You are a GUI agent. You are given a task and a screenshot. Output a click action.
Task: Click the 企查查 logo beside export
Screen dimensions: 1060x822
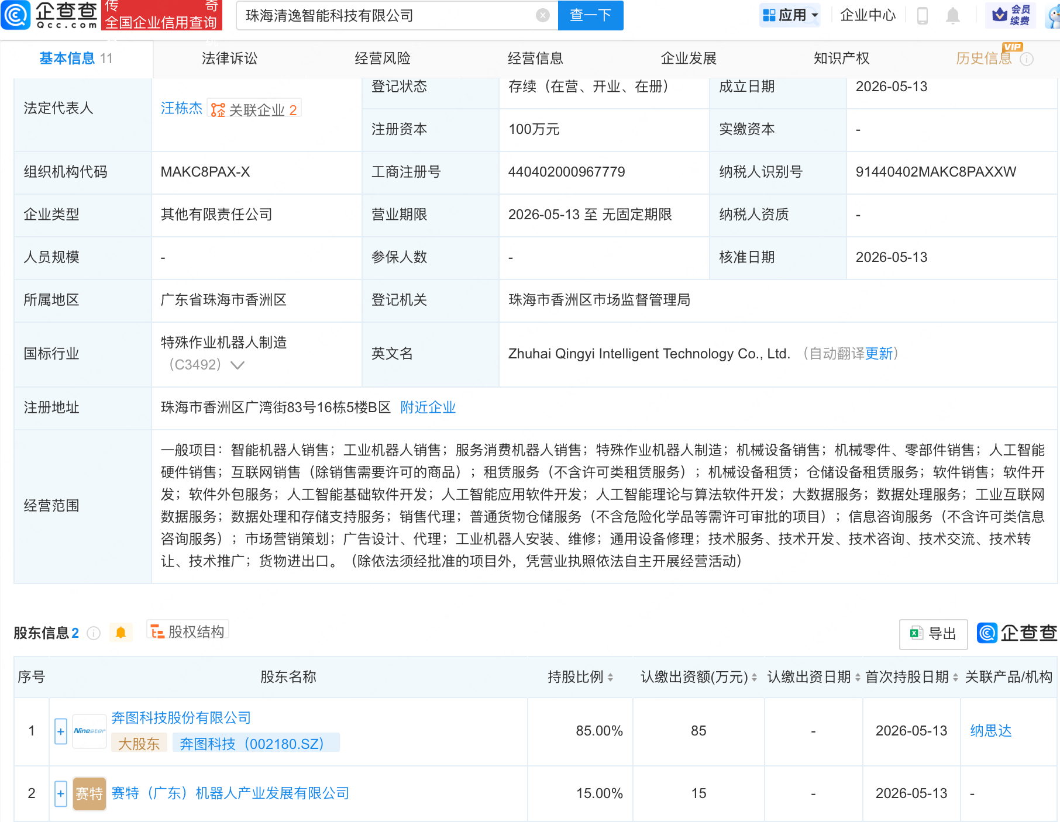tap(1017, 633)
